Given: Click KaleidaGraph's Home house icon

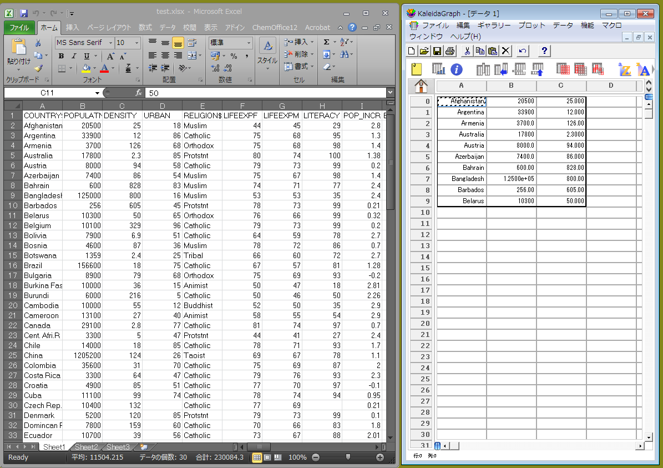Looking at the screenshot, I should coord(421,86).
